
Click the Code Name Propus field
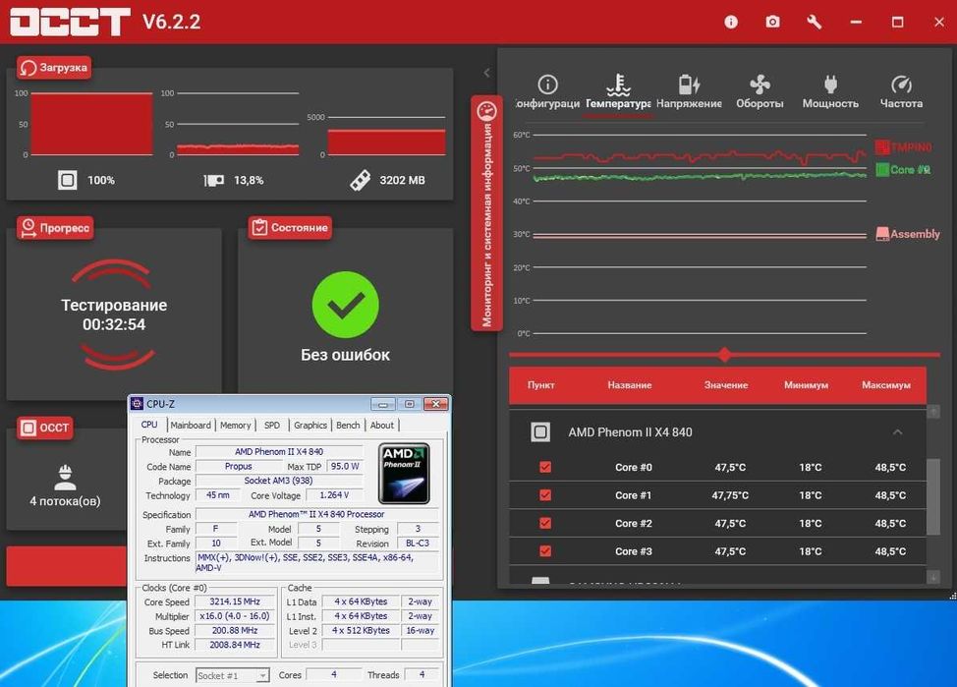(238, 466)
